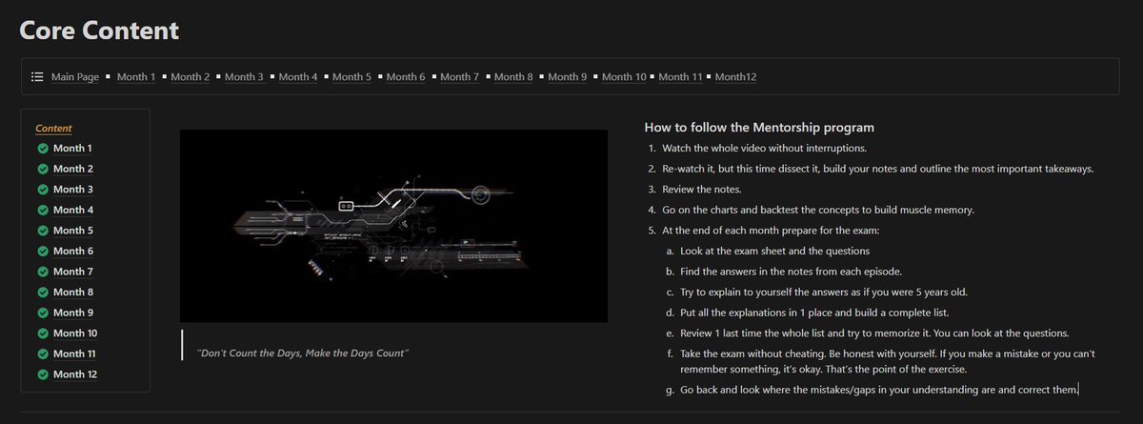
Task: Go to Month 6 in the top navigation bar
Action: coord(406,77)
